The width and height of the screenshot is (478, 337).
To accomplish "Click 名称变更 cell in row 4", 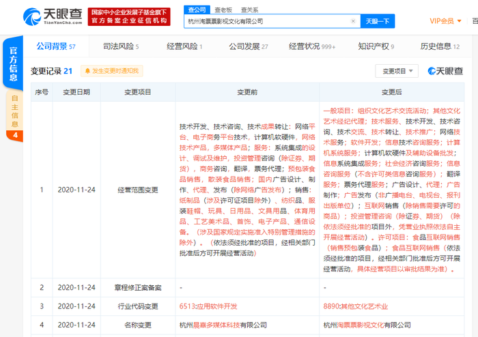I will [x=138, y=325].
